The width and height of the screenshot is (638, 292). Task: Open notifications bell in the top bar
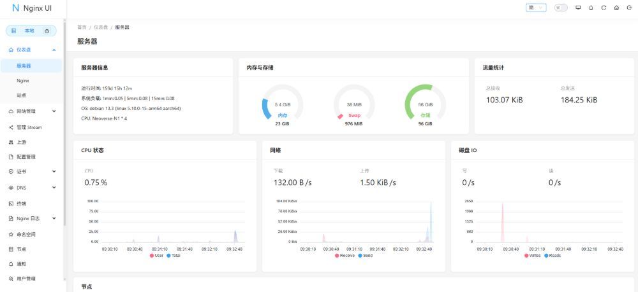pyautogui.click(x=591, y=8)
